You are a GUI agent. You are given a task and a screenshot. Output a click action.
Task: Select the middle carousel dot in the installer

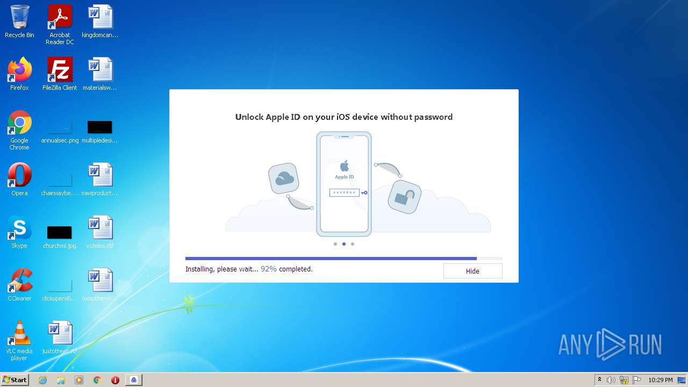click(x=344, y=244)
